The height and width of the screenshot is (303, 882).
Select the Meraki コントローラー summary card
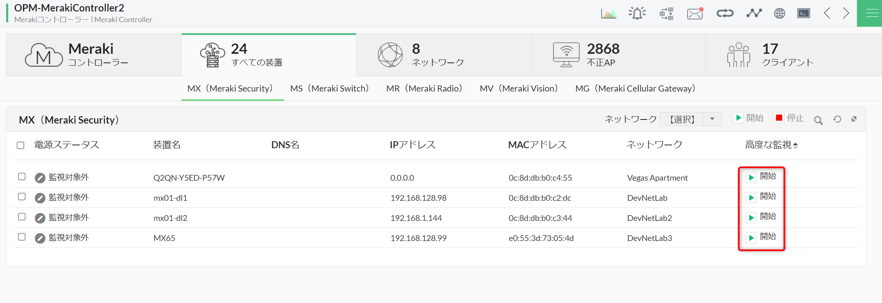pos(94,55)
